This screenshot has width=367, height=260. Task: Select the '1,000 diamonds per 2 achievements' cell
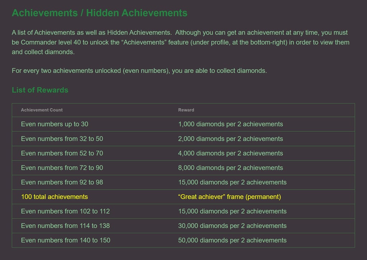(x=230, y=124)
